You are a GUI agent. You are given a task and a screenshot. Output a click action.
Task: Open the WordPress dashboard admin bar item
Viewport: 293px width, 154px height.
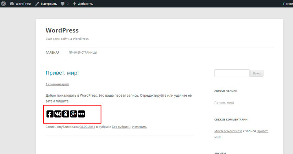tap(21, 4)
